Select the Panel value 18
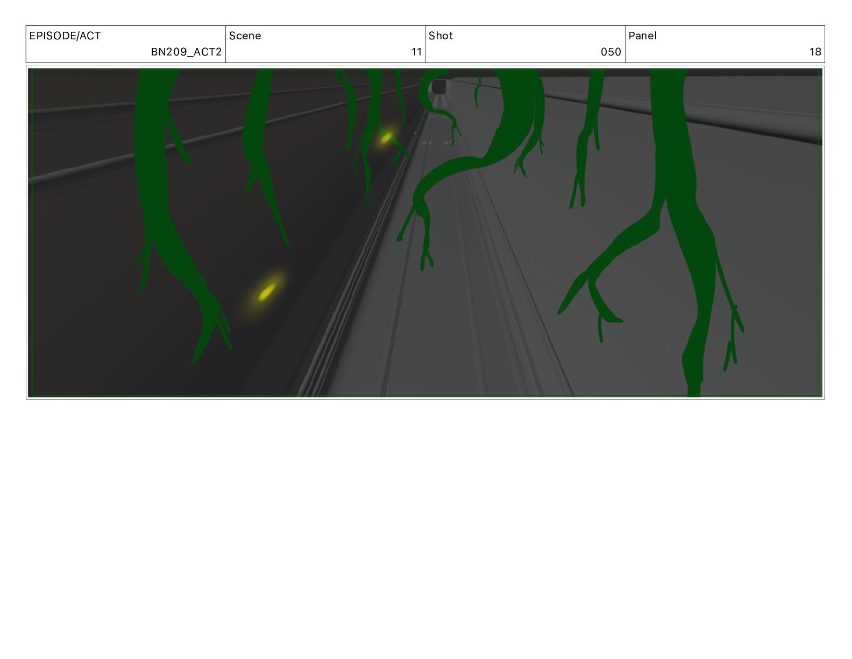The height and width of the screenshot is (659, 852). click(815, 52)
